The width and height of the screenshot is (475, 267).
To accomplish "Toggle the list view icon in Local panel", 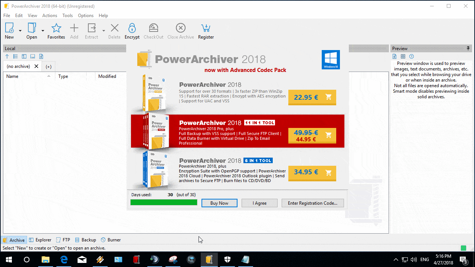I will (x=15, y=56).
